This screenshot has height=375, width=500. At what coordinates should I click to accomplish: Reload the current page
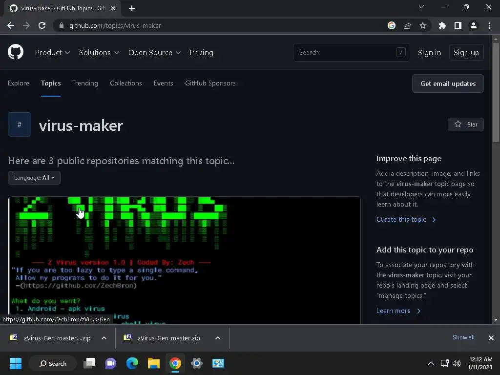point(42,25)
